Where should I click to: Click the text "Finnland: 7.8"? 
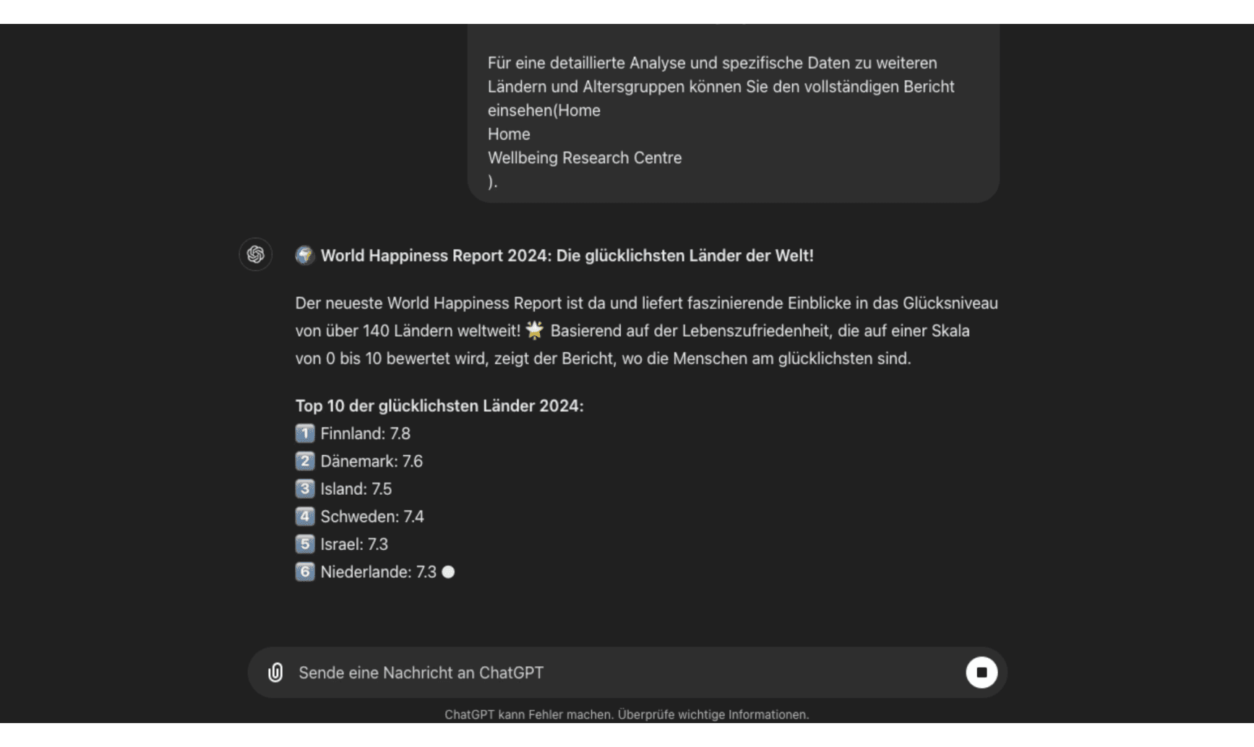tap(365, 433)
